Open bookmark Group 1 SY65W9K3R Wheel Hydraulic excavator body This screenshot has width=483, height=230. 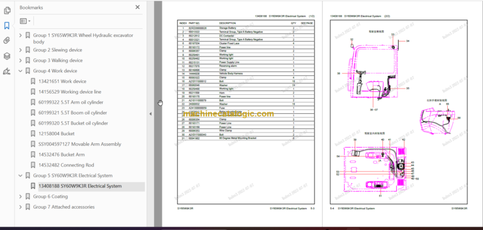[83, 38]
